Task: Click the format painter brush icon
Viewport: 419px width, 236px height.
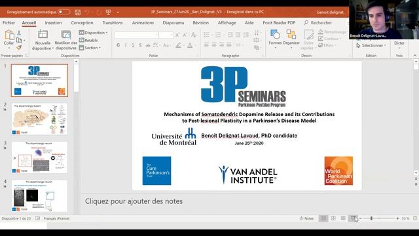Action: 19,47
